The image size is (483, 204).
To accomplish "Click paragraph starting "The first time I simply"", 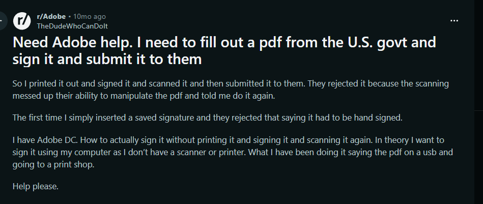I will [207, 118].
